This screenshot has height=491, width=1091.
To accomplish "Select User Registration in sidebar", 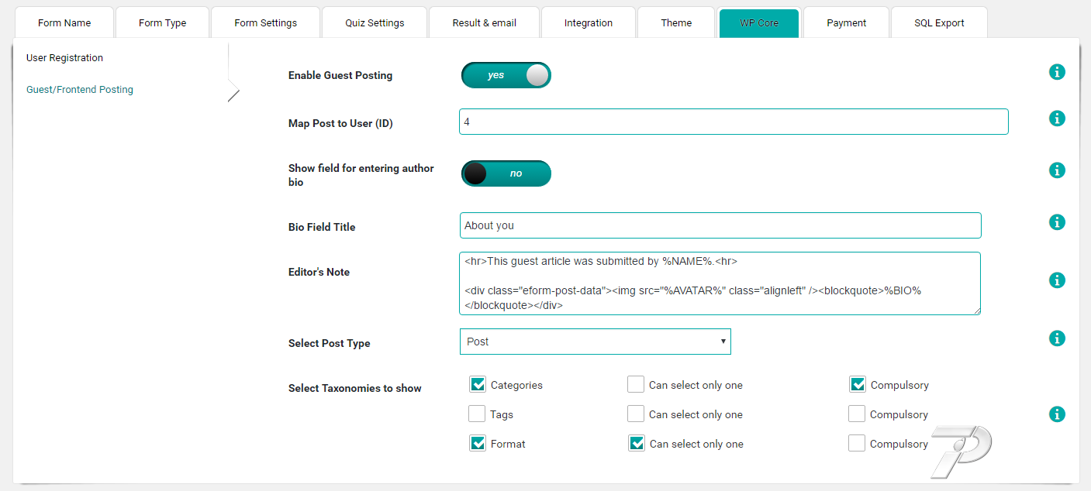I will pyautogui.click(x=64, y=58).
